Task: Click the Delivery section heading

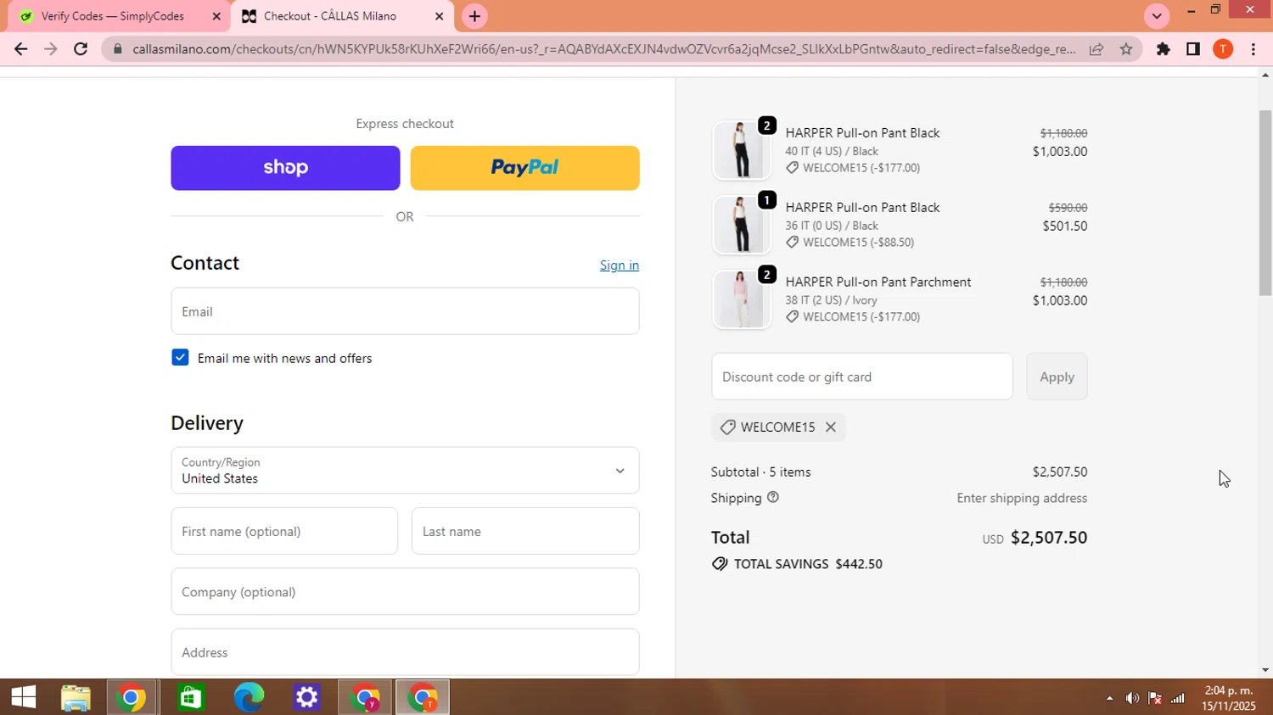Action: pyautogui.click(x=207, y=423)
